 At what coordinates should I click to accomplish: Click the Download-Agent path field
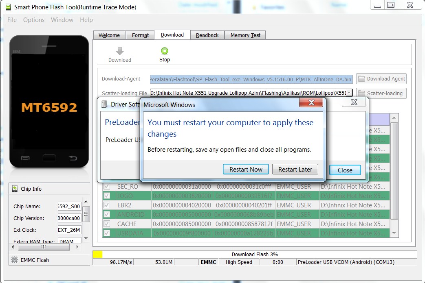(251, 79)
